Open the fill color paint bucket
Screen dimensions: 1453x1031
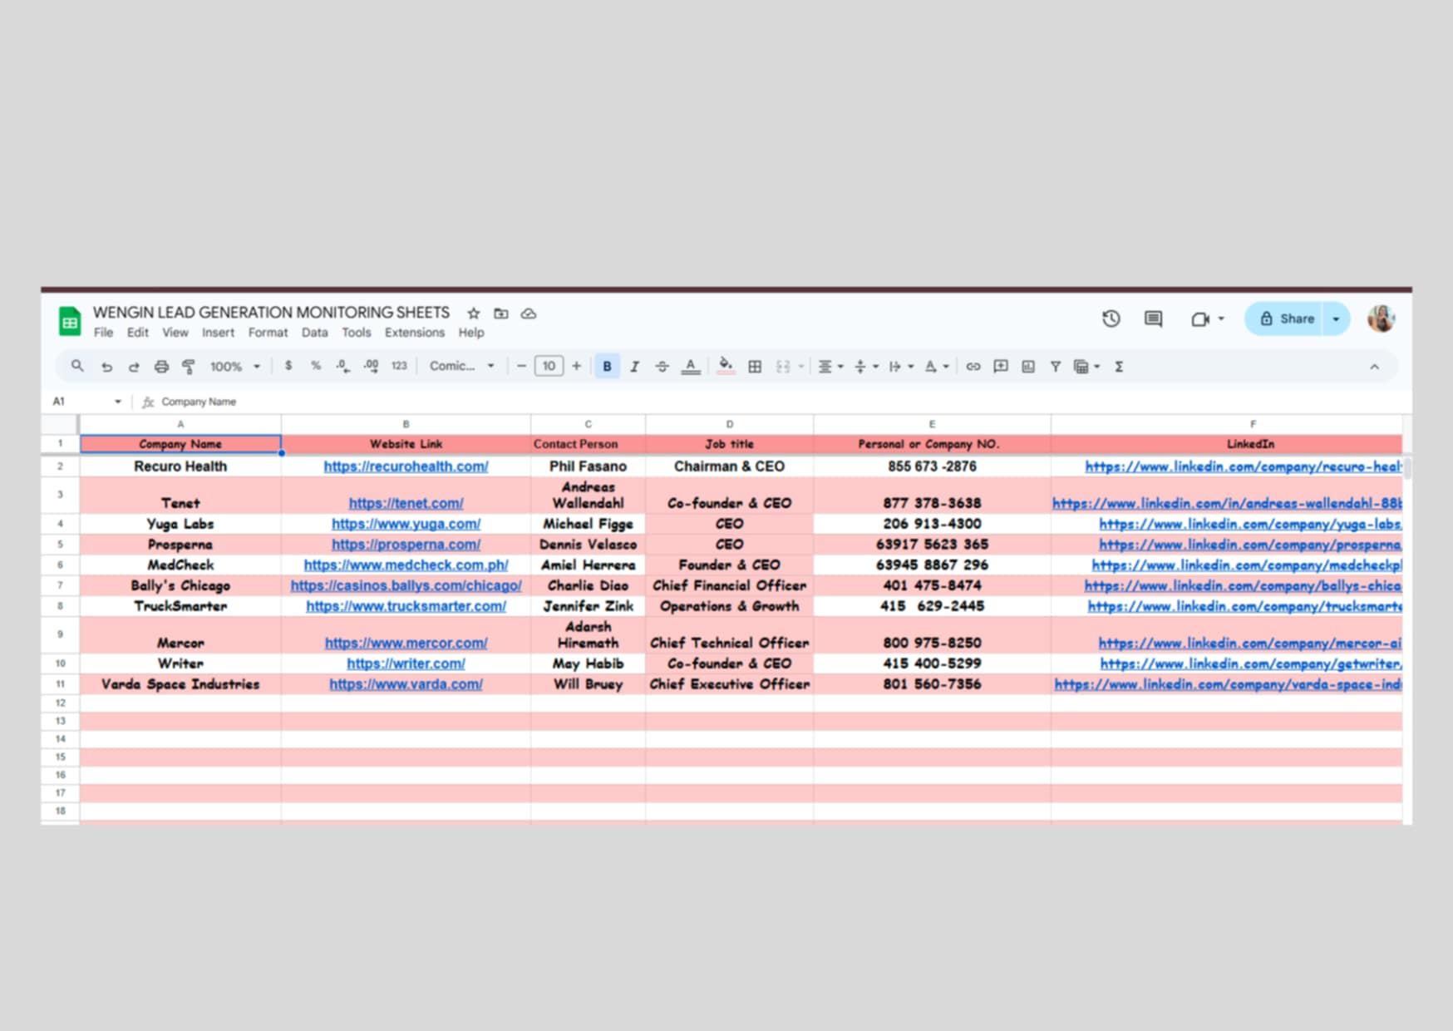point(726,367)
